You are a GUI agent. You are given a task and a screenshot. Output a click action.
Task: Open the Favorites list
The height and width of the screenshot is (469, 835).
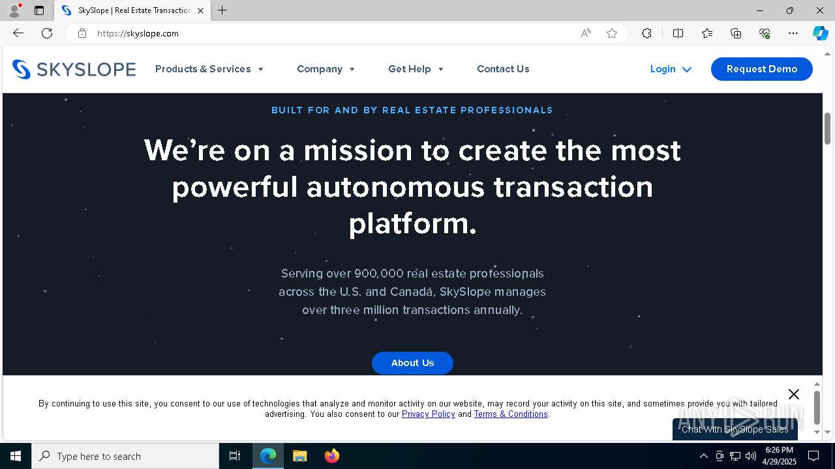pyautogui.click(x=707, y=33)
